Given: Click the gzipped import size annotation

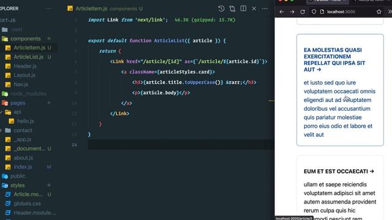Looking at the screenshot, I should 205,20.
